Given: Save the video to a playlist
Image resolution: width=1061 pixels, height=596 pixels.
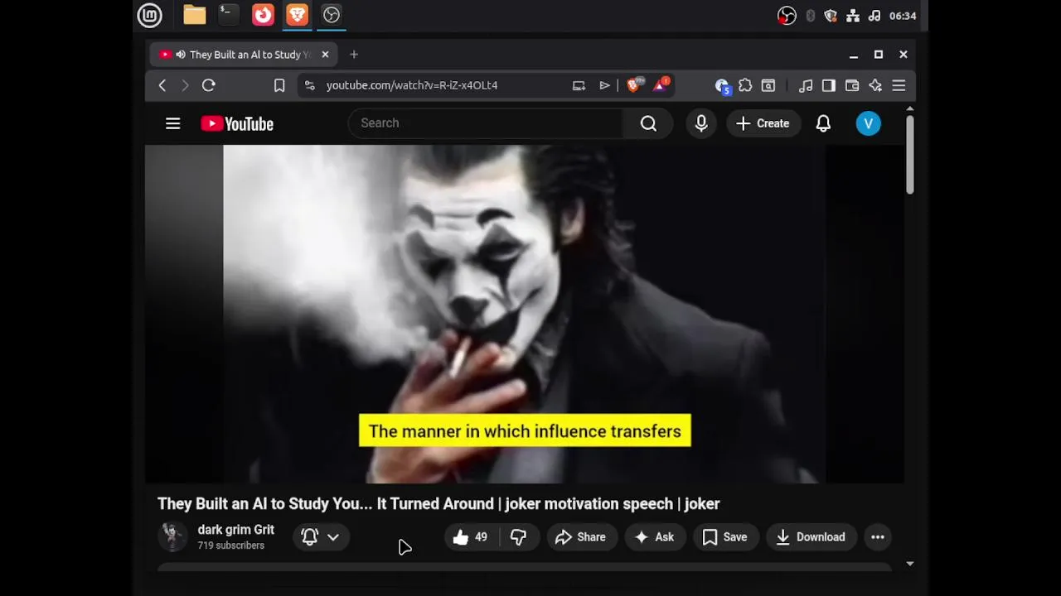Looking at the screenshot, I should click(x=725, y=537).
